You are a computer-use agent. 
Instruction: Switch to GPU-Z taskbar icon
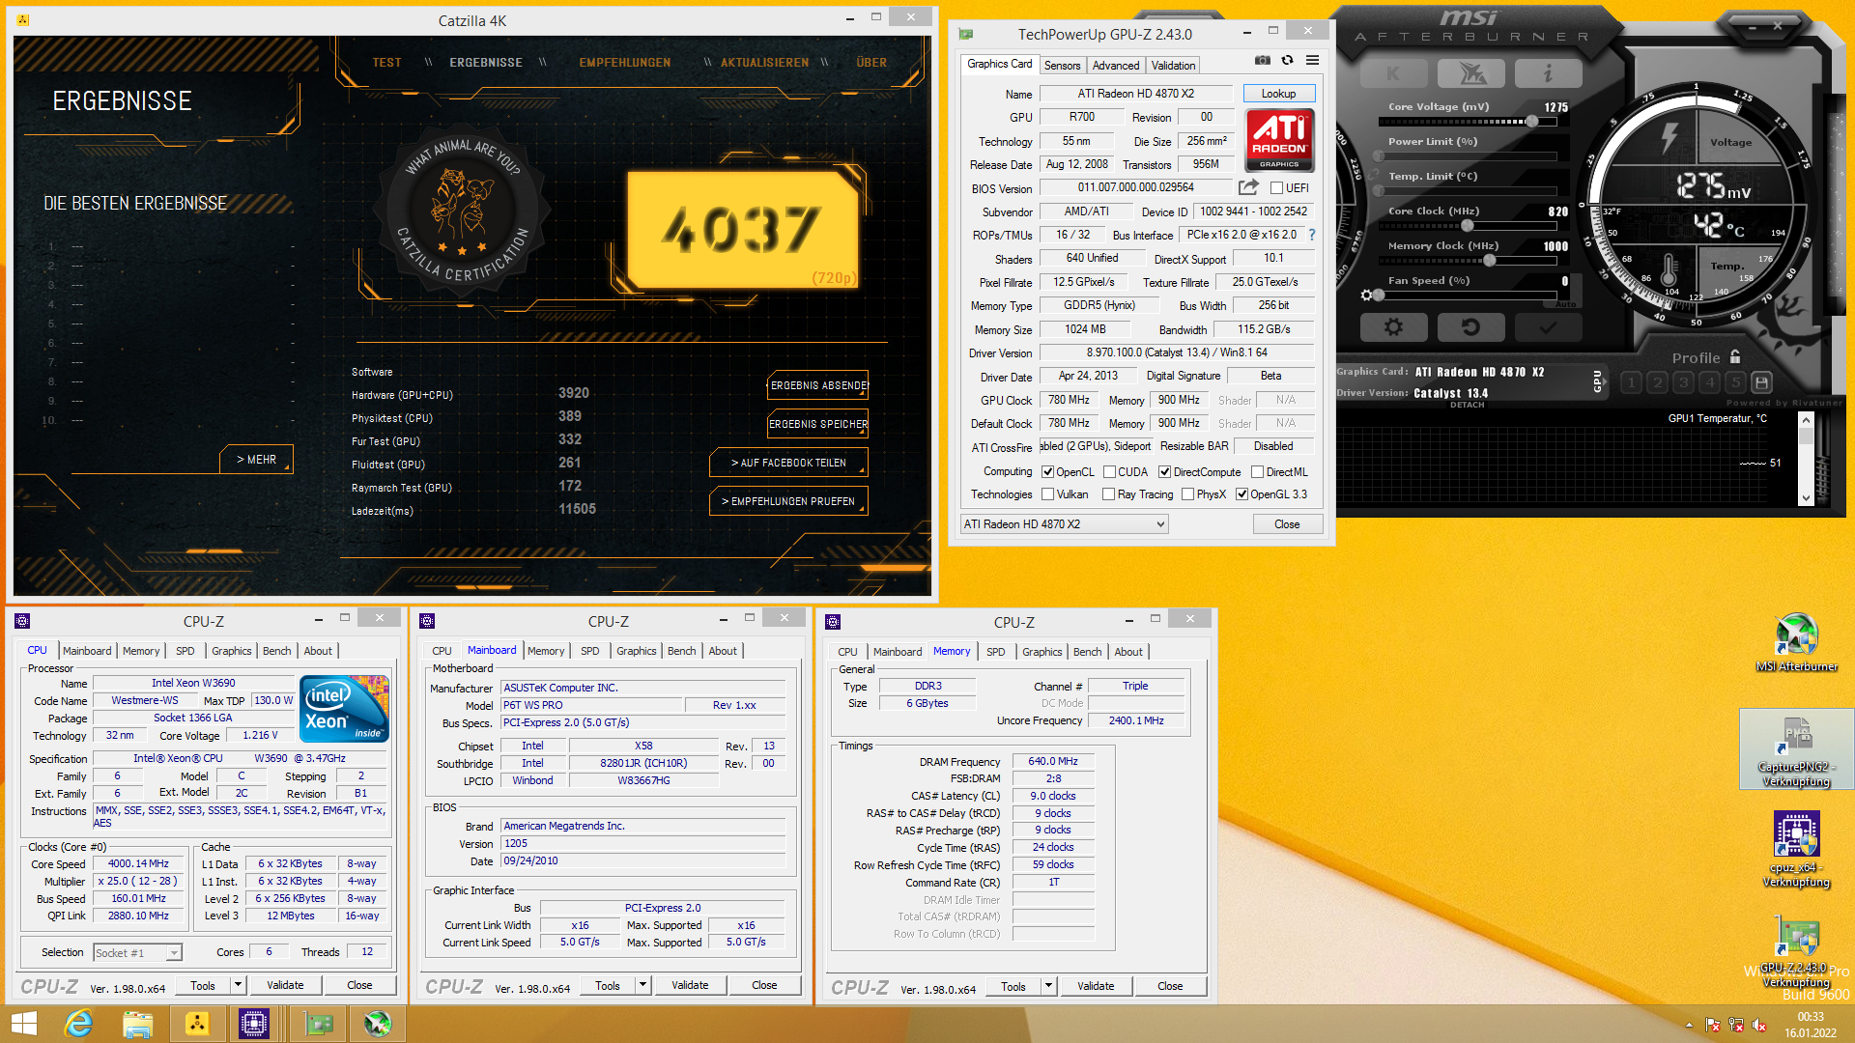(318, 1024)
